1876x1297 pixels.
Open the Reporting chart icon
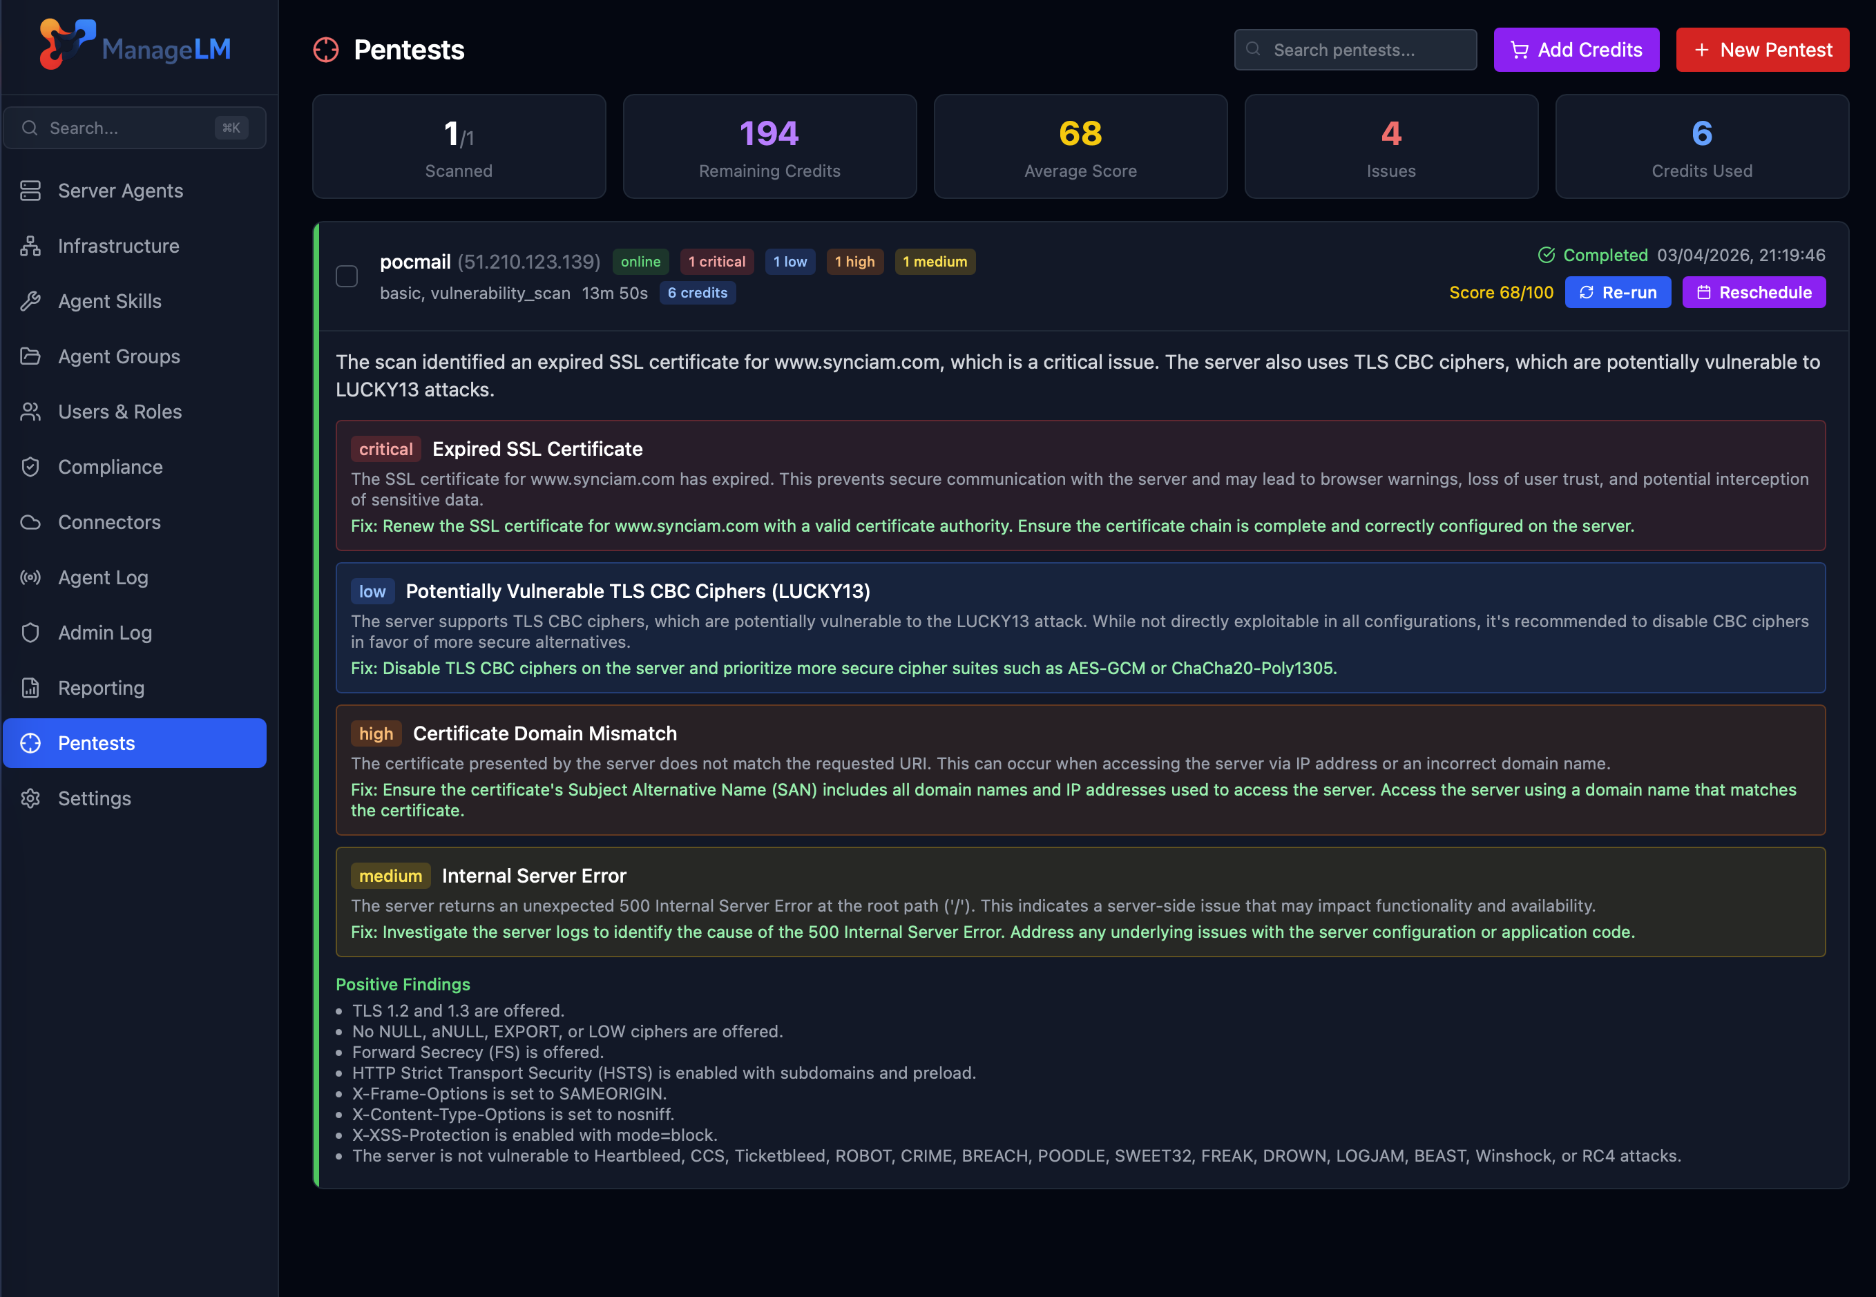click(30, 687)
